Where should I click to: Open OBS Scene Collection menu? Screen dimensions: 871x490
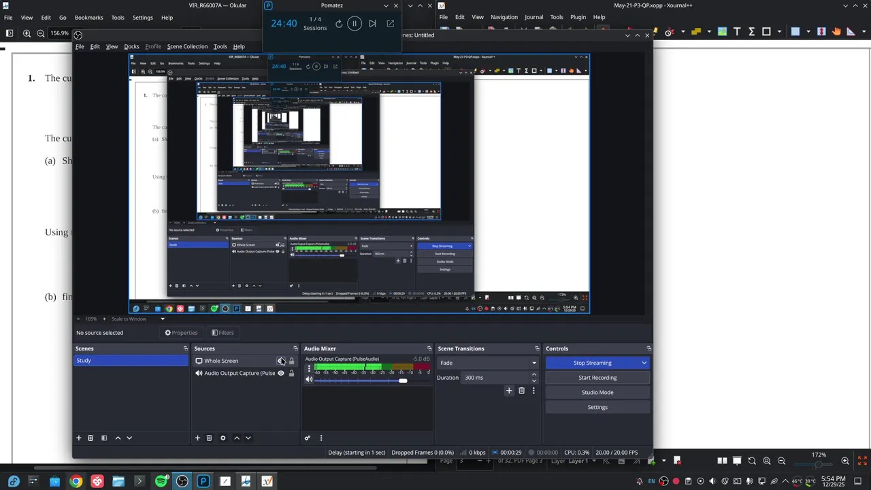(x=187, y=46)
